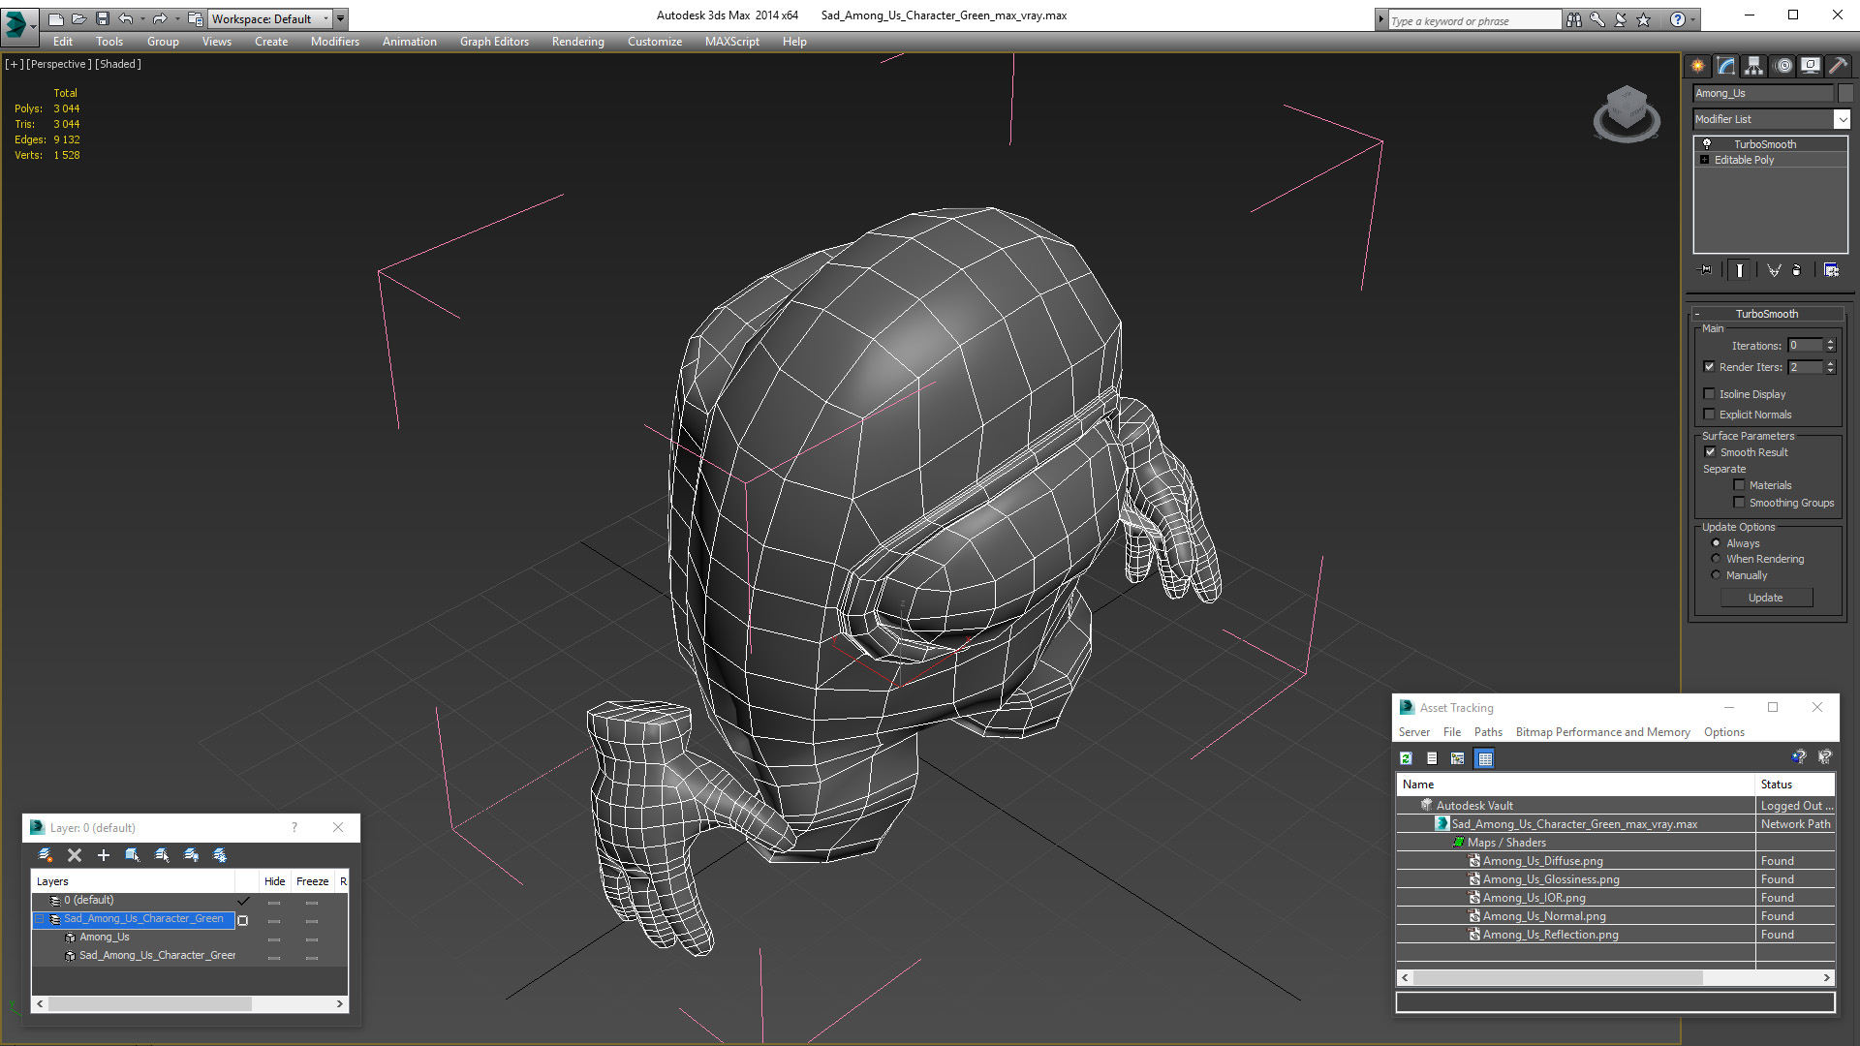Switch Asset Tracking to tree view icon
Viewport: 1860px width, 1046px height.
tap(1457, 758)
